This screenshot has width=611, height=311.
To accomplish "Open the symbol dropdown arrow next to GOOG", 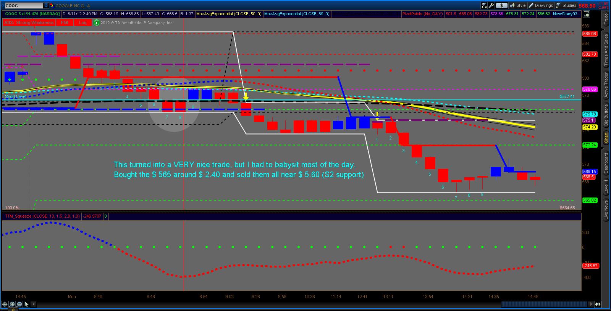I will tap(46, 6).
